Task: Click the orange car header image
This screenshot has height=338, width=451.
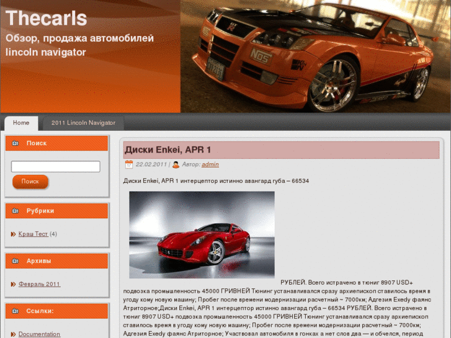Action: tap(316, 56)
